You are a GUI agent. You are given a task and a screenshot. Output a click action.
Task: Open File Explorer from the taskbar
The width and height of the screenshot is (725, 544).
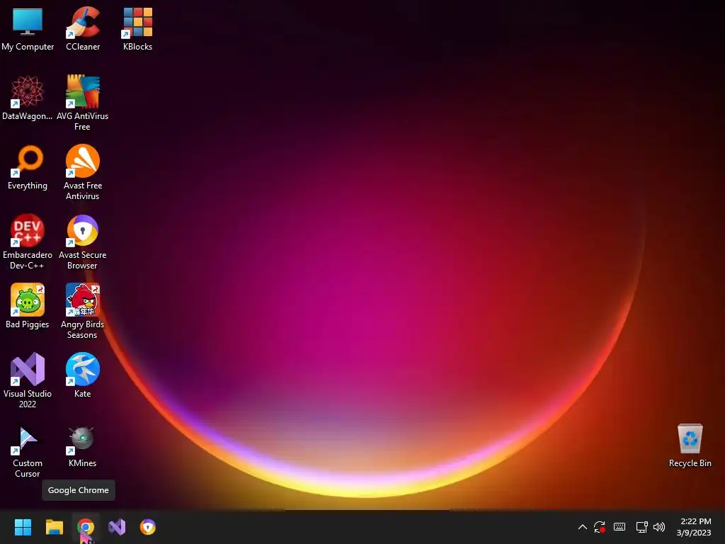click(x=54, y=527)
